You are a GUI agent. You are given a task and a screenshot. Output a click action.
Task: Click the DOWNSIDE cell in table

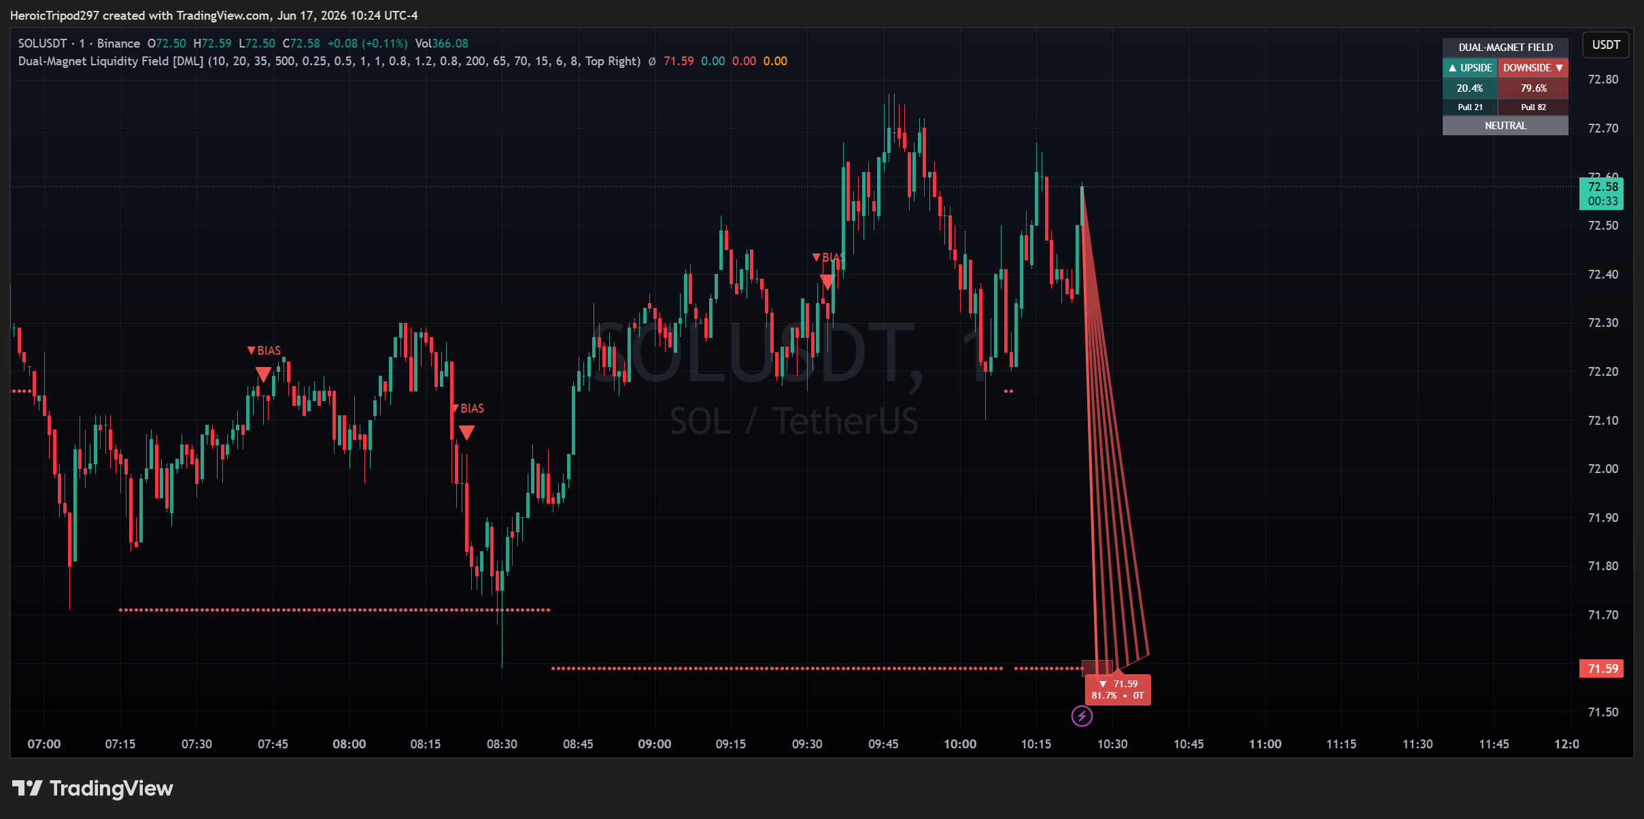tap(1533, 68)
